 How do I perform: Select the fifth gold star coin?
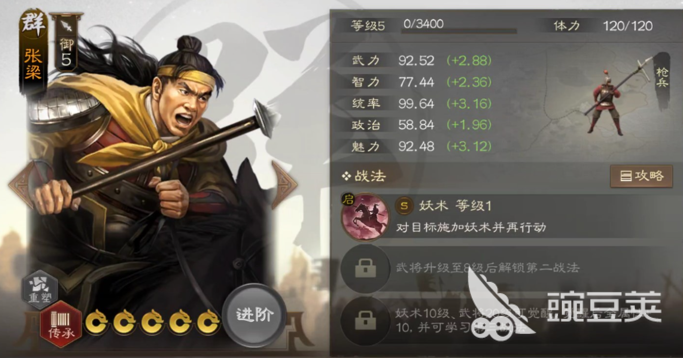pos(208,323)
